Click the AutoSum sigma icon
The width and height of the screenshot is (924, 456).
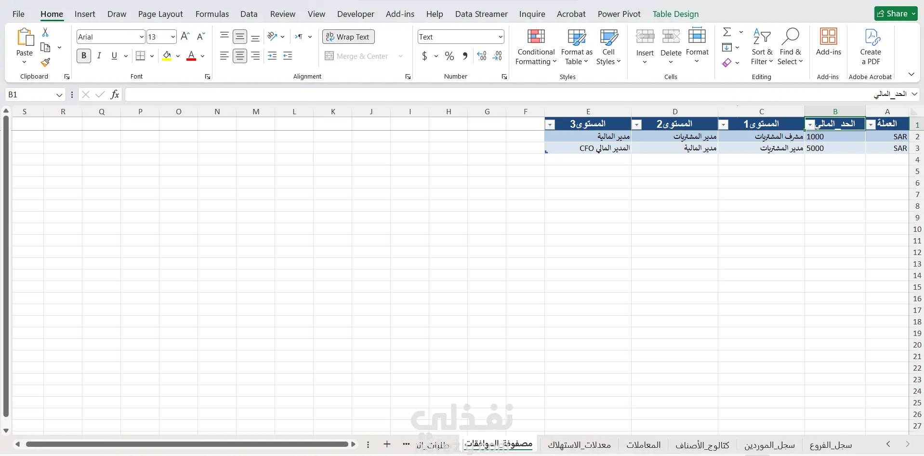click(x=727, y=32)
